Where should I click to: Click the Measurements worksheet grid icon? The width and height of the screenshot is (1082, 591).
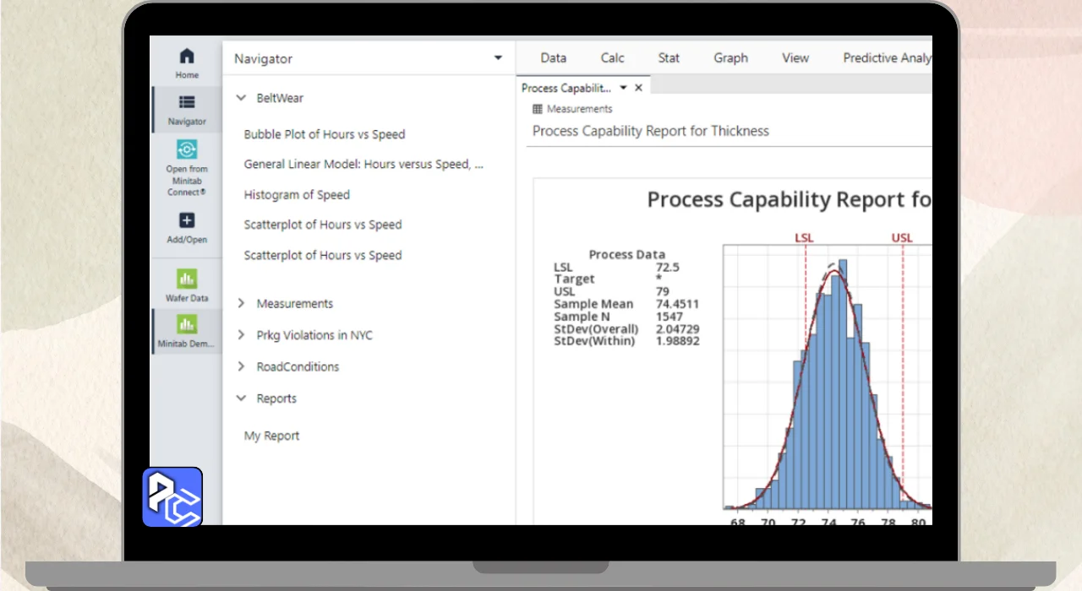(538, 109)
